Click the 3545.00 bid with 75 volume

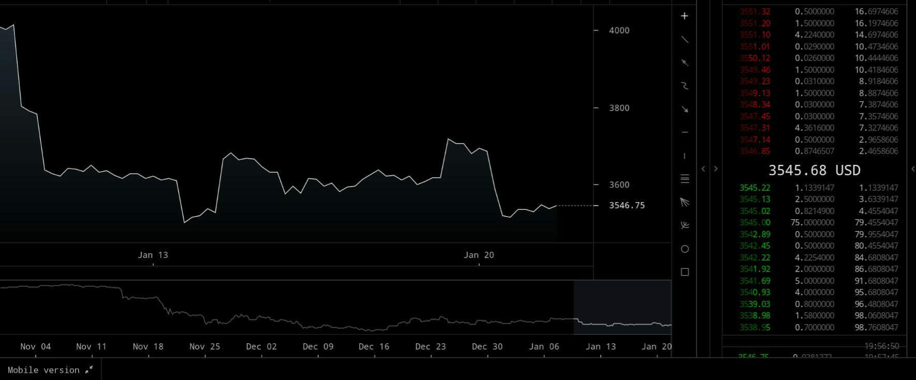pyautogui.click(x=755, y=222)
